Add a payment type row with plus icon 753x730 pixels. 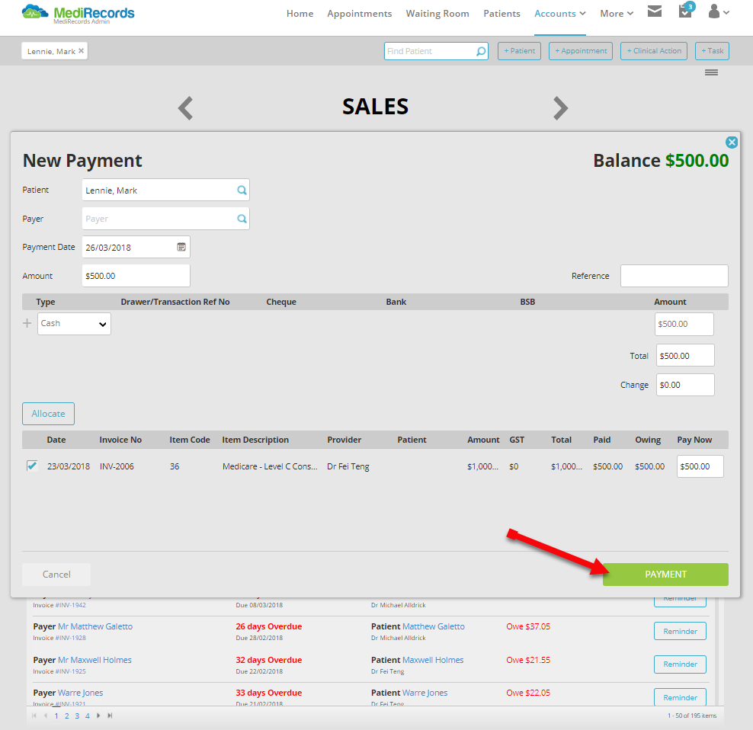point(27,323)
